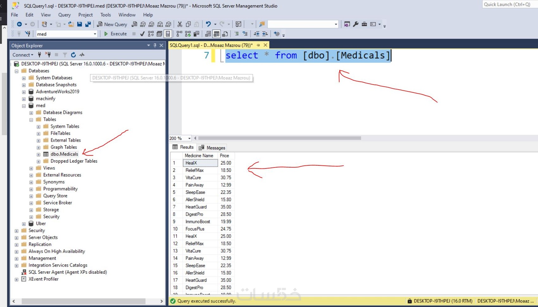This screenshot has width=538, height=307.
Task: Toggle pin on the SQLQuery1.sql tab
Action: pos(258,45)
